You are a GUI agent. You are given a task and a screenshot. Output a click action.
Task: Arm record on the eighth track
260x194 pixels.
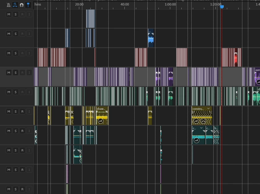pyautogui.click(x=22, y=150)
